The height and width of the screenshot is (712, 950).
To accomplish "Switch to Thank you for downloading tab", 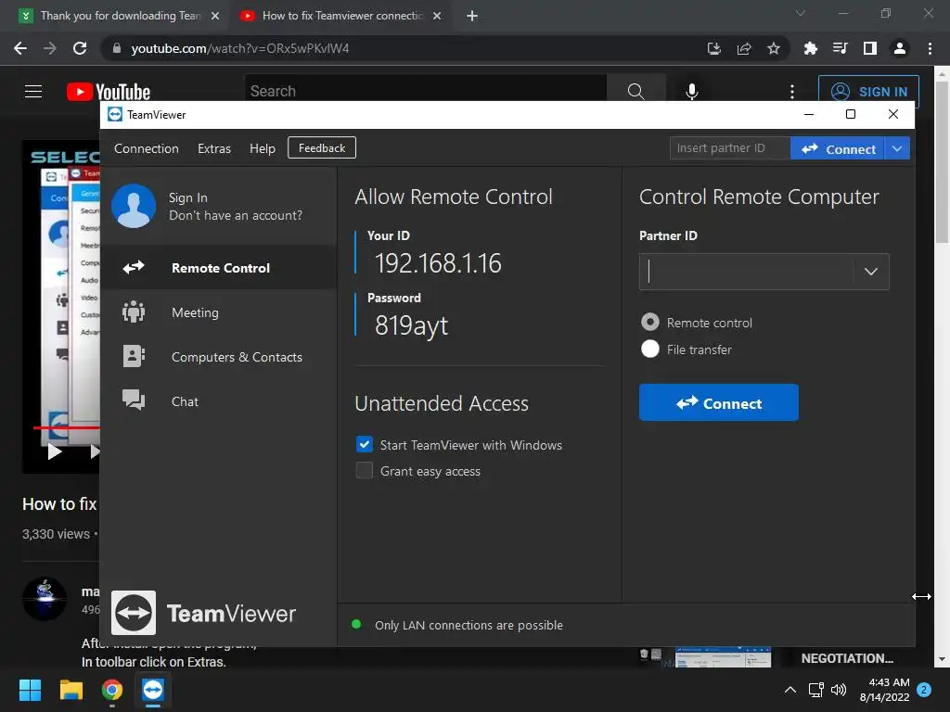I will pos(120,16).
